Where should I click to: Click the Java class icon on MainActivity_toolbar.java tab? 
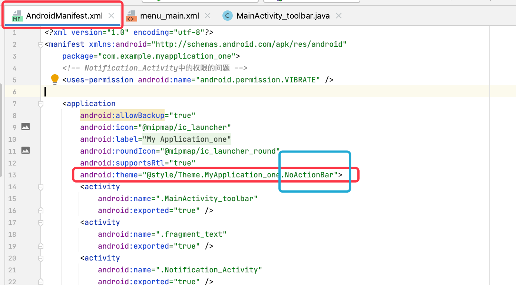pyautogui.click(x=227, y=16)
